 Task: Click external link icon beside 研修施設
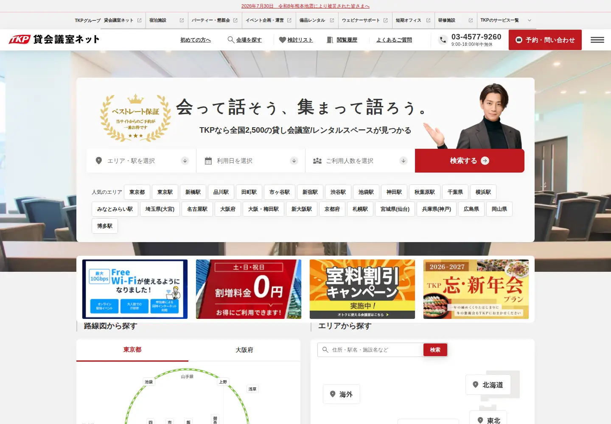pos(471,20)
